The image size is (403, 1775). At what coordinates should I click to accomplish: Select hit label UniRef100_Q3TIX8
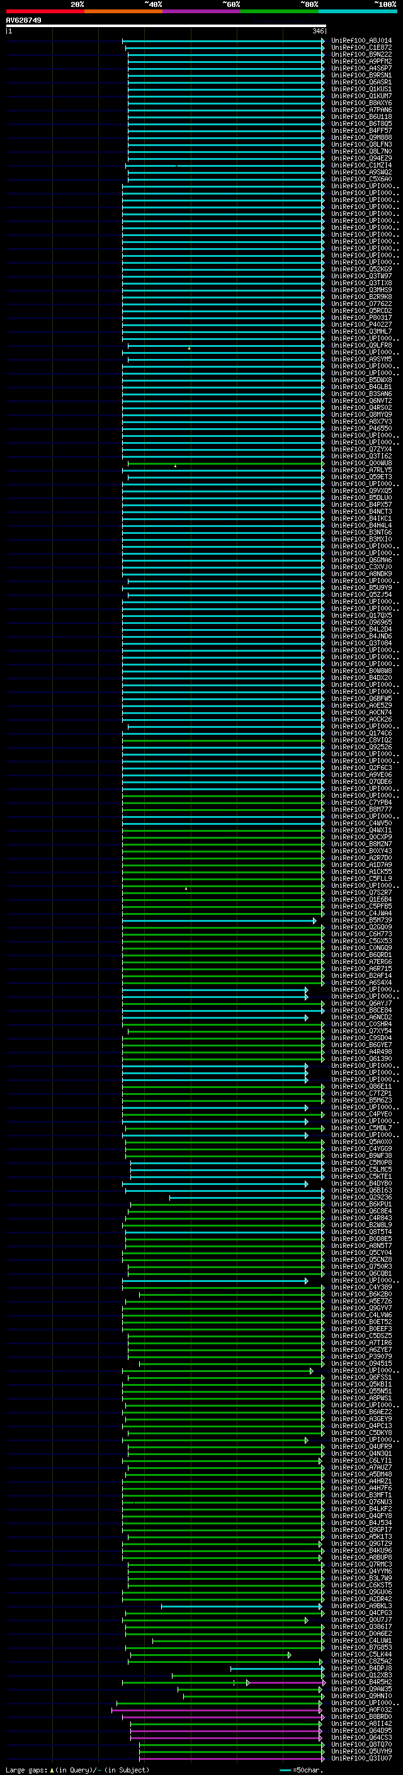click(361, 283)
